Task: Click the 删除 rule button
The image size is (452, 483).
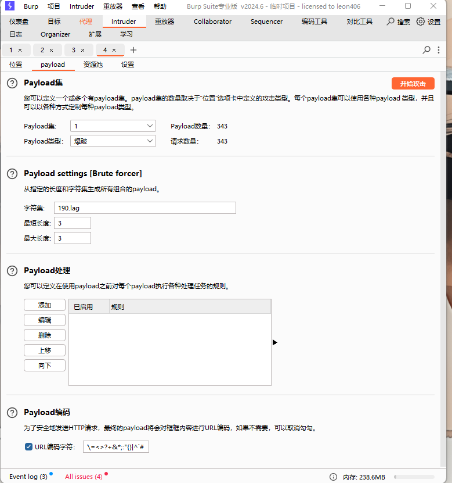Action: 45,335
